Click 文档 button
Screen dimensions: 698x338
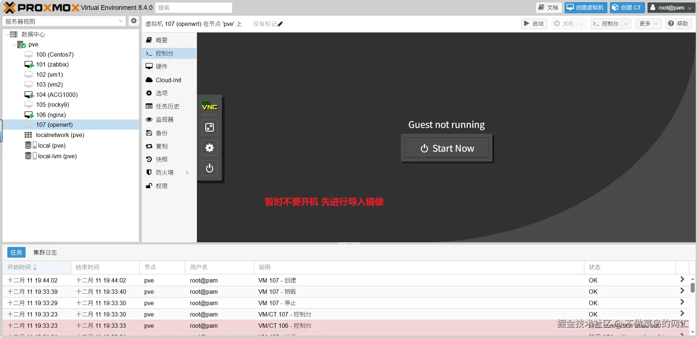[549, 7]
